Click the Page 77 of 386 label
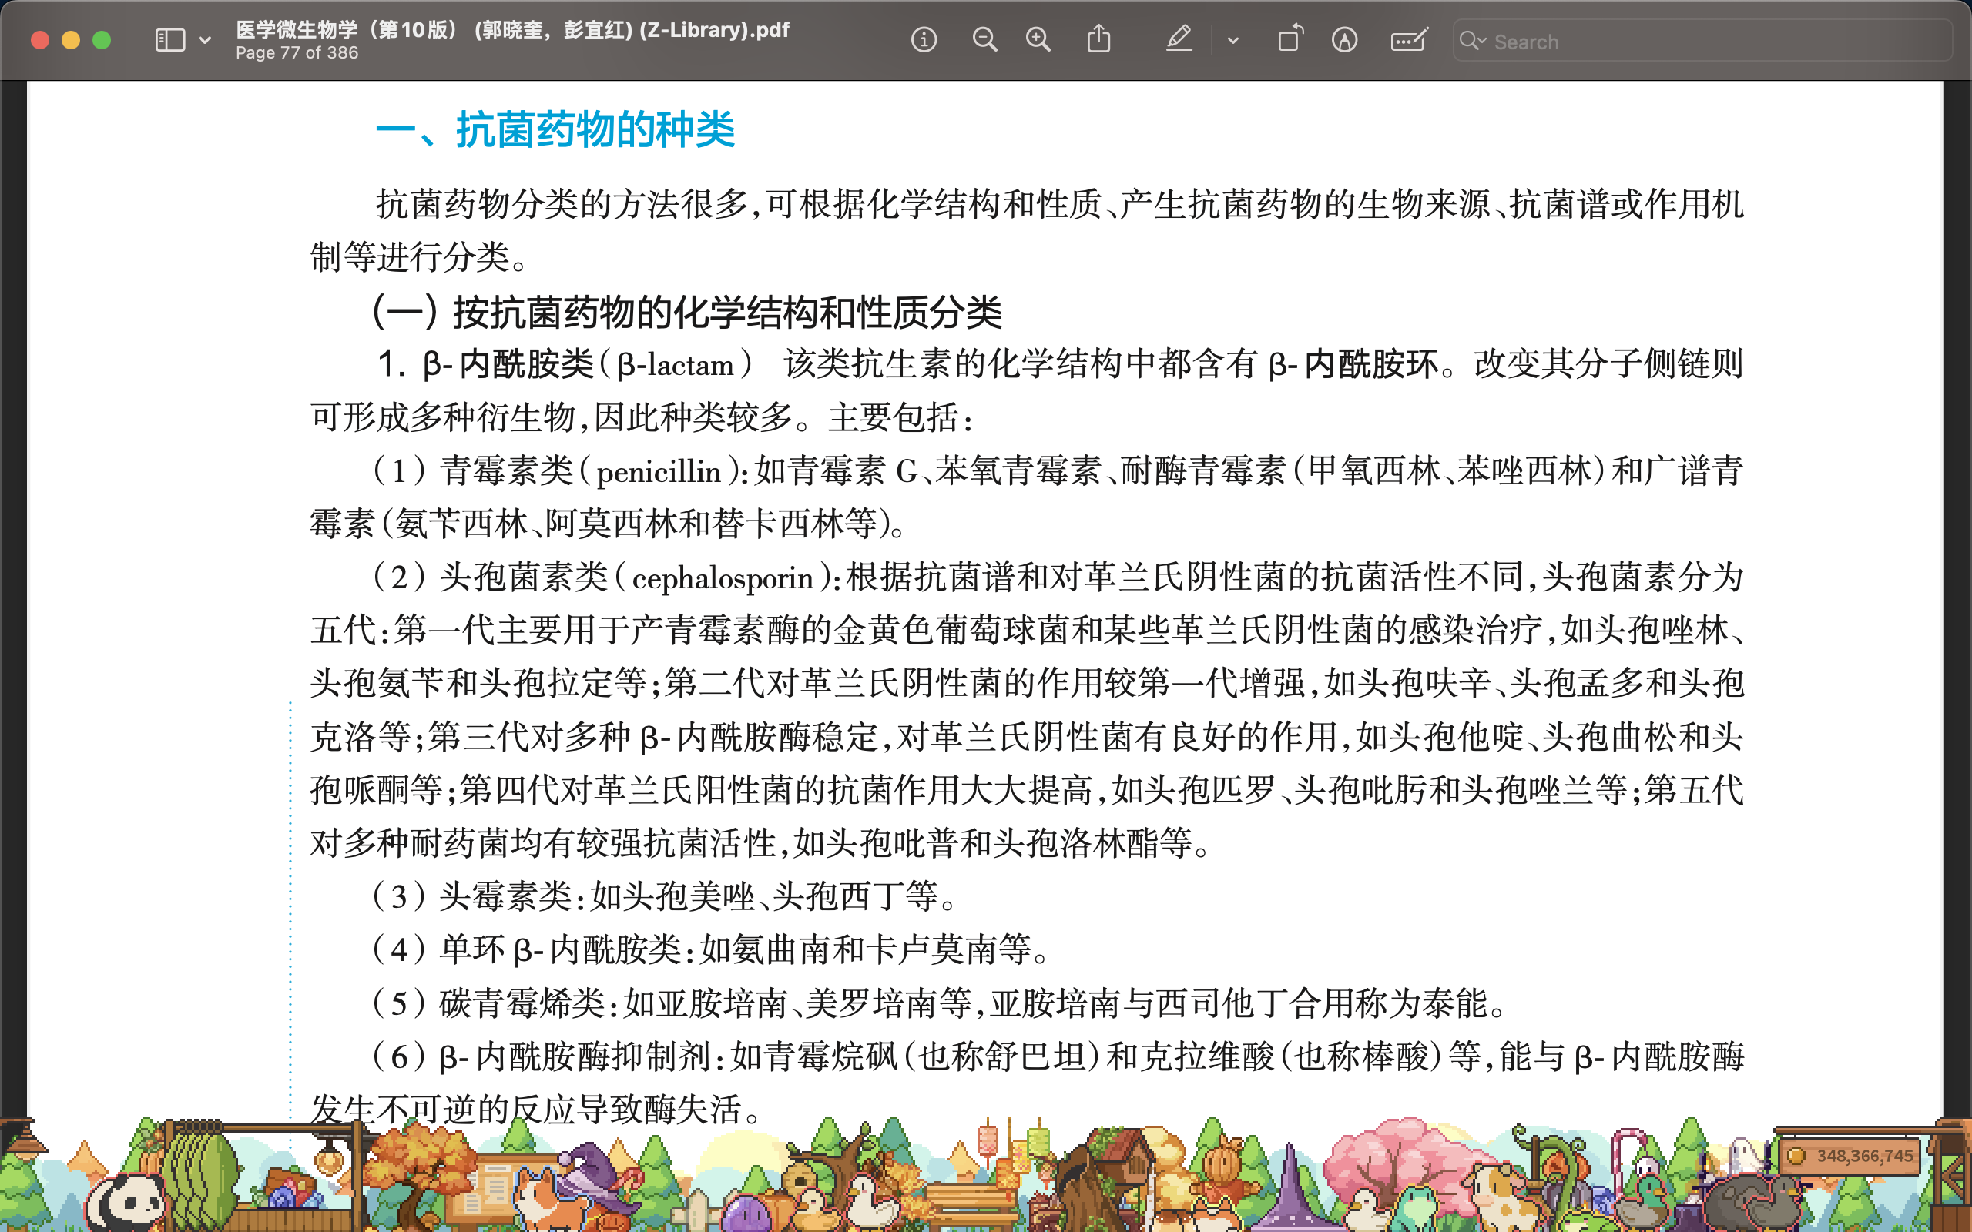This screenshot has height=1232, width=1972. click(x=297, y=53)
